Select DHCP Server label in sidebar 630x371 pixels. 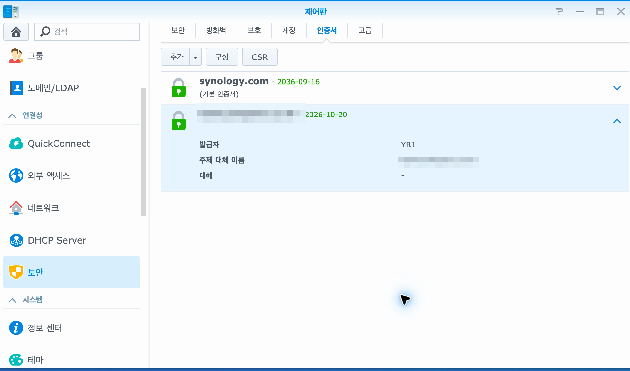[x=57, y=240]
